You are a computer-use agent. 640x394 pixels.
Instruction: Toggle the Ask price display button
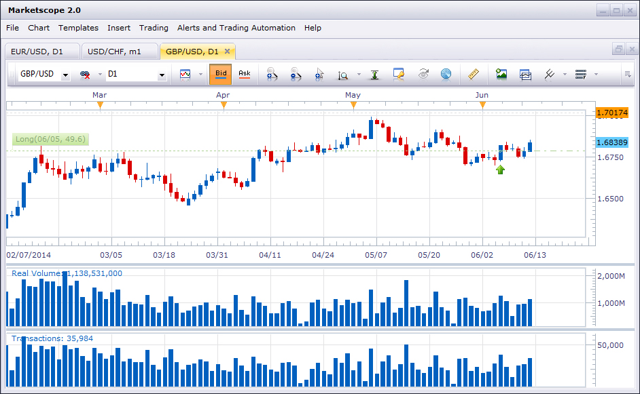(x=244, y=74)
